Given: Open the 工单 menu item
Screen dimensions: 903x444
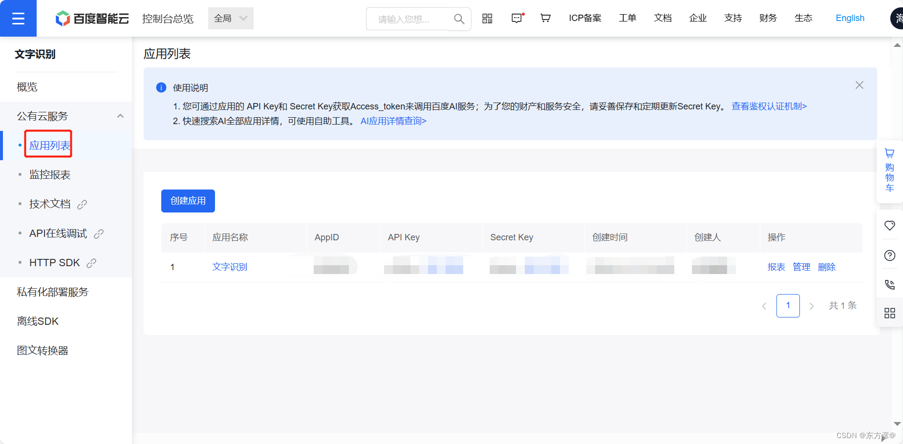Looking at the screenshot, I should pyautogui.click(x=627, y=18).
